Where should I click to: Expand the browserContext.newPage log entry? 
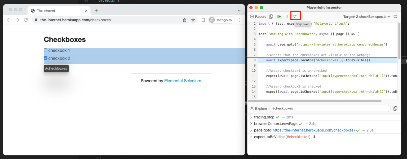(251, 124)
